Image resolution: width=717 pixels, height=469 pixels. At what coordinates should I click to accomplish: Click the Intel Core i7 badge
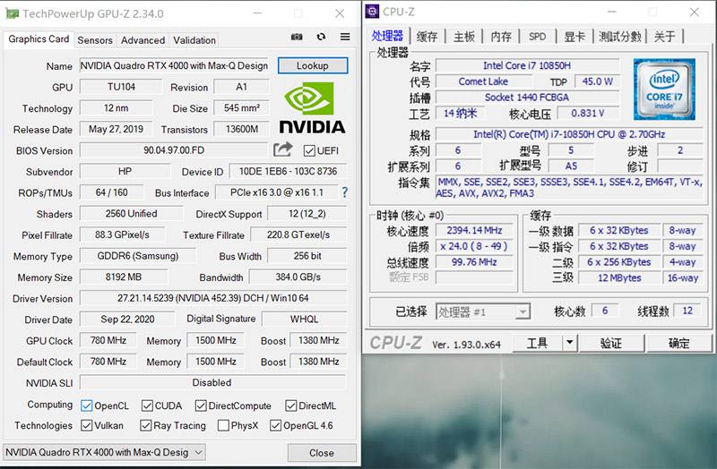(664, 89)
